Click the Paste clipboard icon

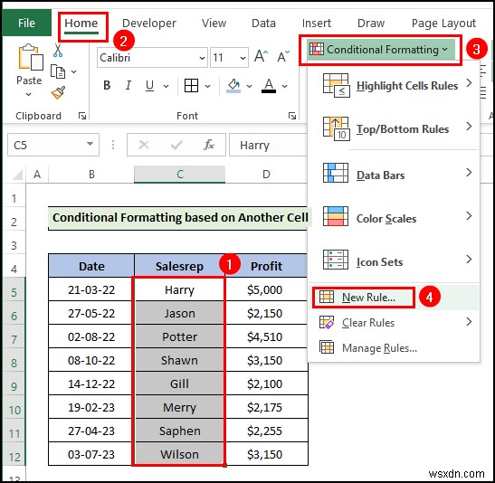31,57
